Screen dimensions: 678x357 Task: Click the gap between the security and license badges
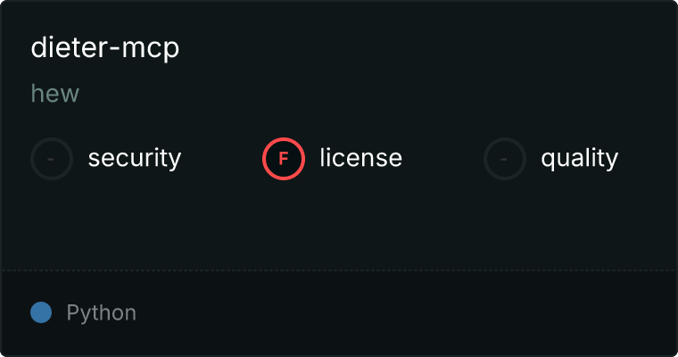(x=222, y=159)
